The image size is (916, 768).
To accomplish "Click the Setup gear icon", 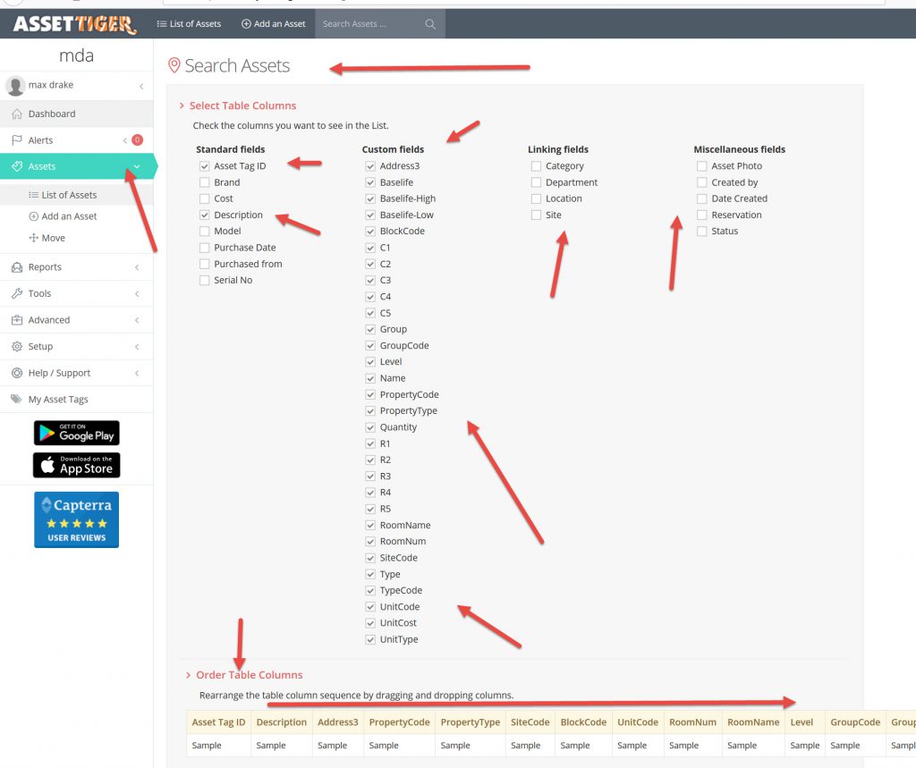I will tap(17, 347).
